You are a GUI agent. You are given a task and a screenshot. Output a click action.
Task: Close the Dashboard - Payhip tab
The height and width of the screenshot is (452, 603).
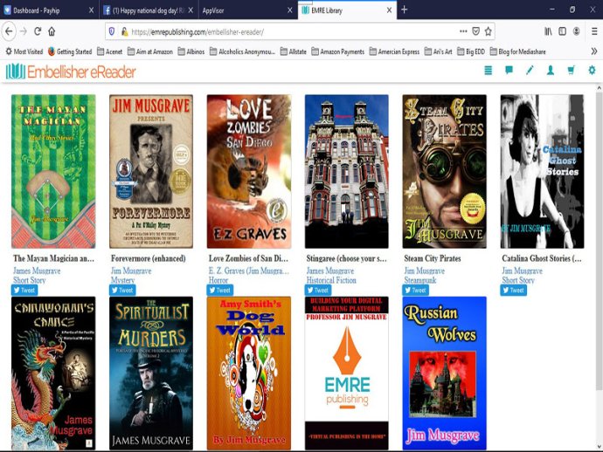point(91,10)
